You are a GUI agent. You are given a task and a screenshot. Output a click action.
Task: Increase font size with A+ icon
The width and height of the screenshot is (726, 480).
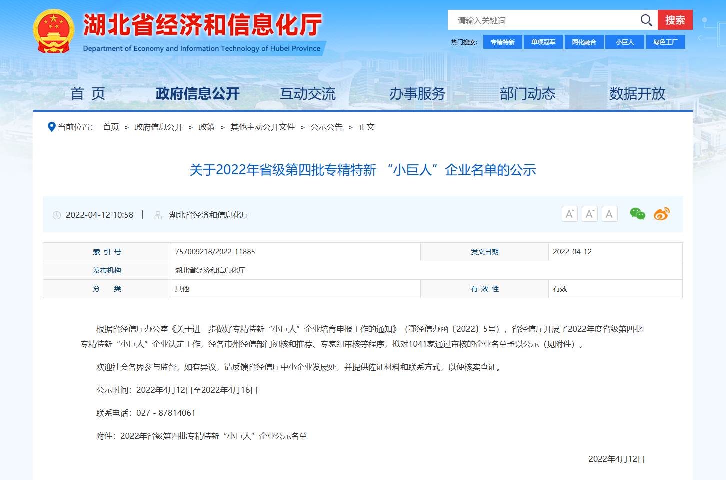pos(569,214)
